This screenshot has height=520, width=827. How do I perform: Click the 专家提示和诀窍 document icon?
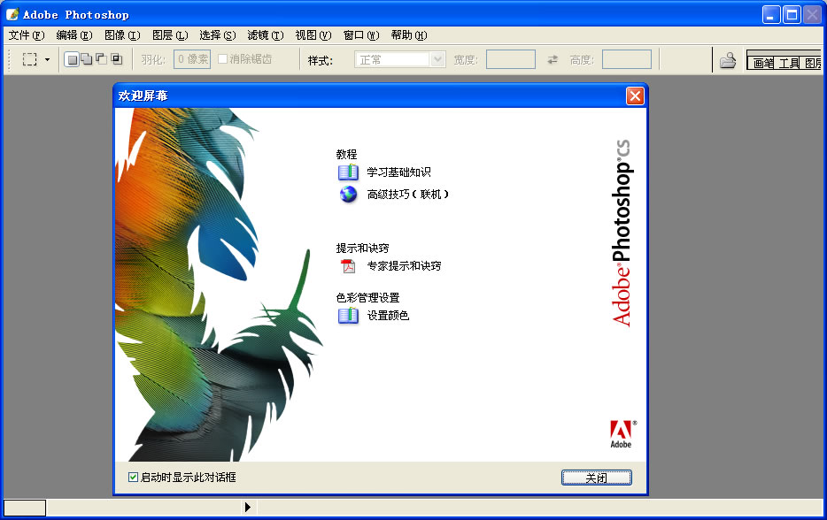(x=350, y=265)
